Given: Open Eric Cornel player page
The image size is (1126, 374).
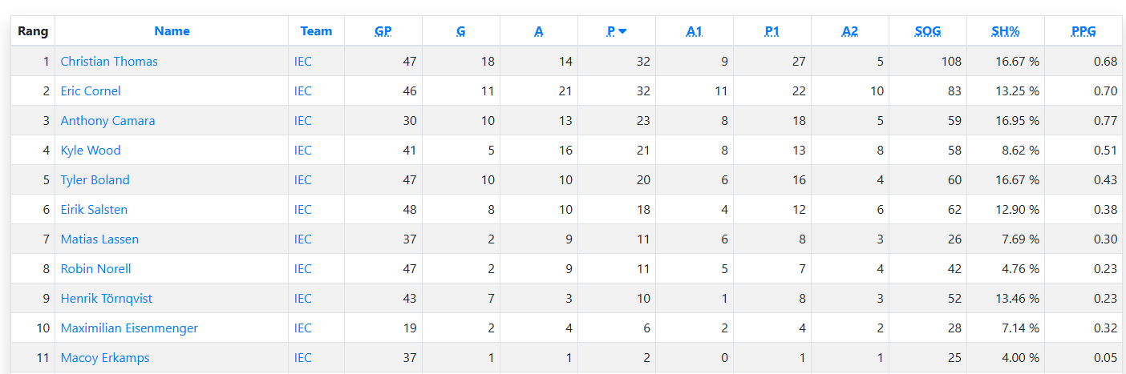Looking at the screenshot, I should tap(91, 91).
